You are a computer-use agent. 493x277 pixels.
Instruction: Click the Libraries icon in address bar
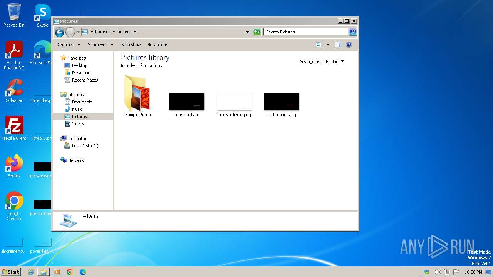click(85, 32)
